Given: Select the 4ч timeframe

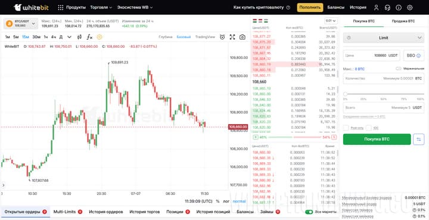Looking at the screenshot, I should (x=54, y=37).
